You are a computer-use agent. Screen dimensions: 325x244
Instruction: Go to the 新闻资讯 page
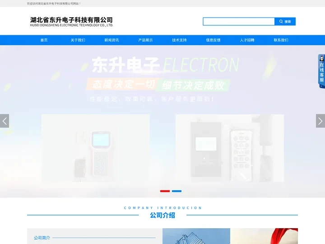(111, 40)
